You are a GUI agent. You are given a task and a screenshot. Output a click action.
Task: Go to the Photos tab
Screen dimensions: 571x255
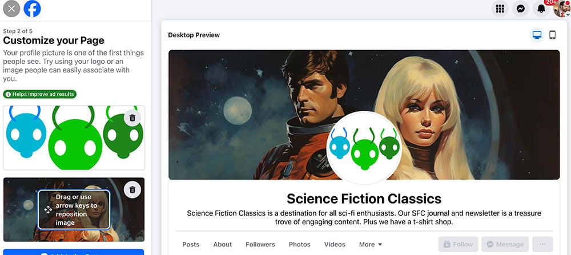[299, 245]
